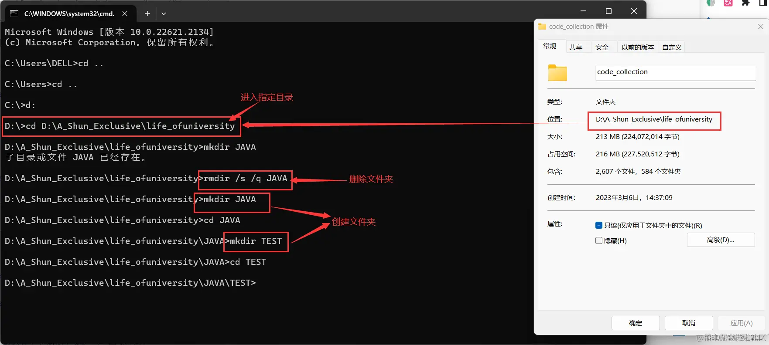
Task: Switch to the 以前的版本 tab
Action: pyautogui.click(x=638, y=47)
